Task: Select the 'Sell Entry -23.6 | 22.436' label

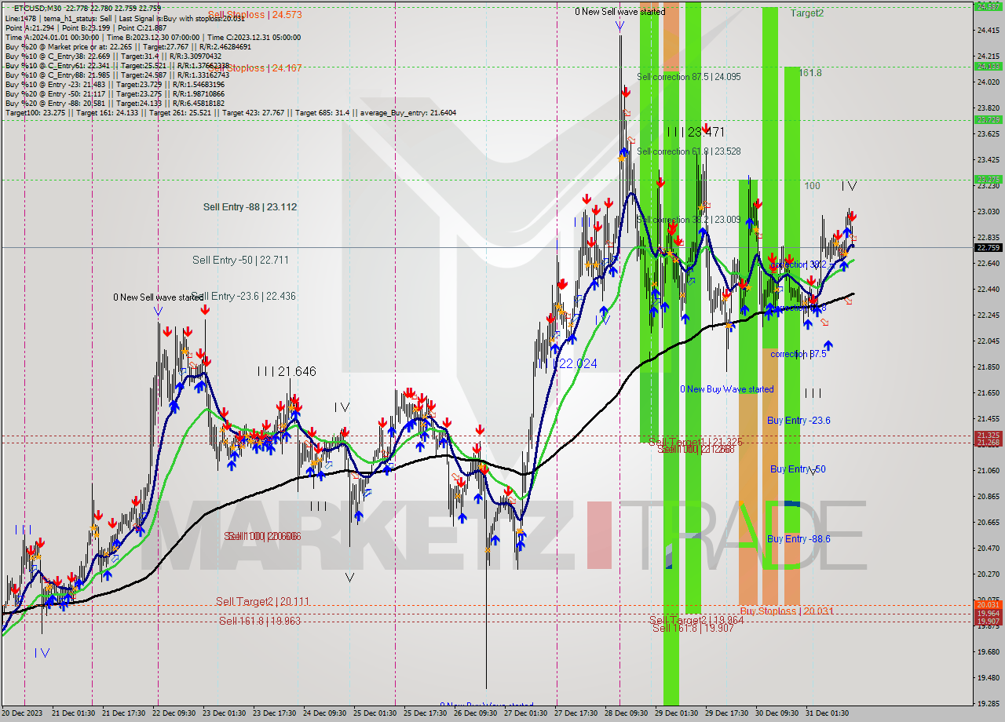Action: (x=243, y=296)
